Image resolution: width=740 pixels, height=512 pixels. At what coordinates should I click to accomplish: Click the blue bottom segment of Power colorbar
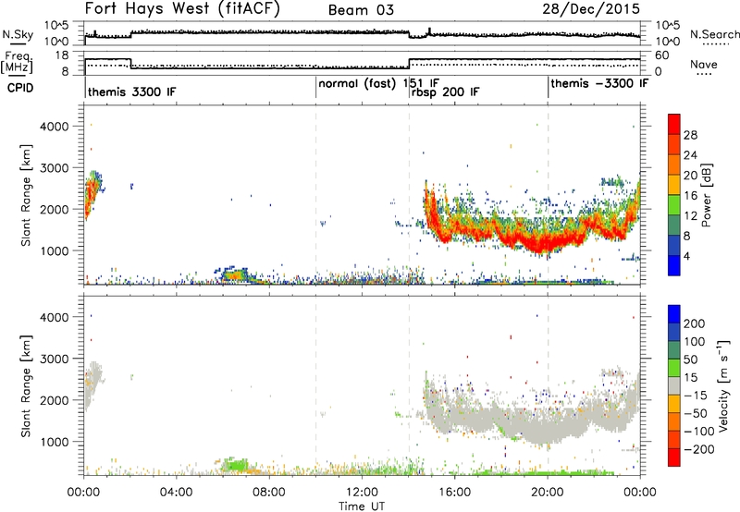coord(674,265)
